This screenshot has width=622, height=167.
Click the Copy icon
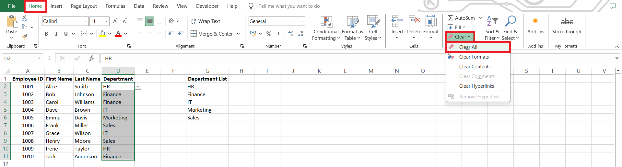24,27
